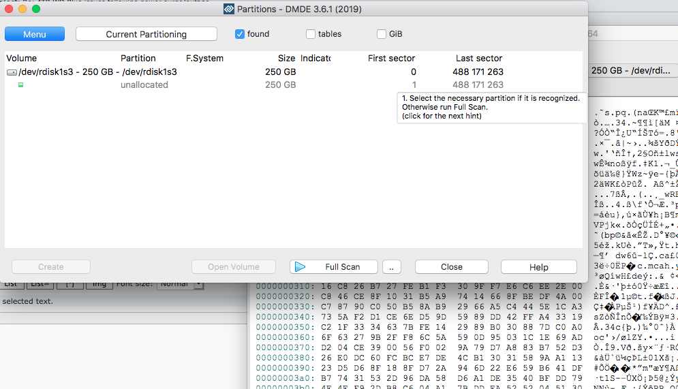This screenshot has width=678, height=389.
Task: Click the '..' options button
Action: coord(392,267)
